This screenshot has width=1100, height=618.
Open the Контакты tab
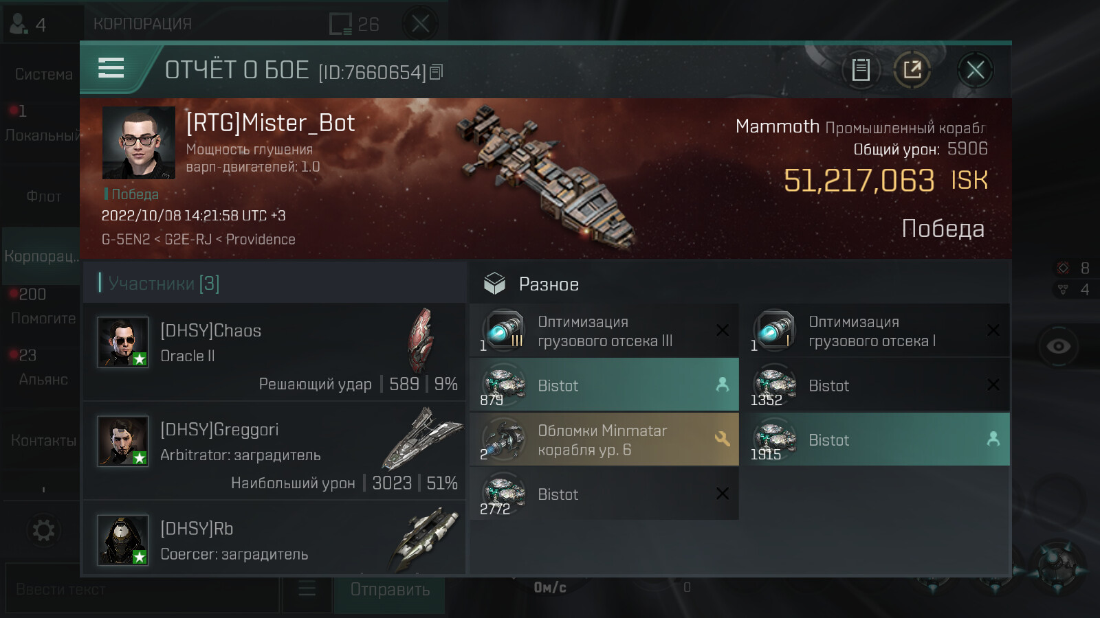(x=43, y=440)
